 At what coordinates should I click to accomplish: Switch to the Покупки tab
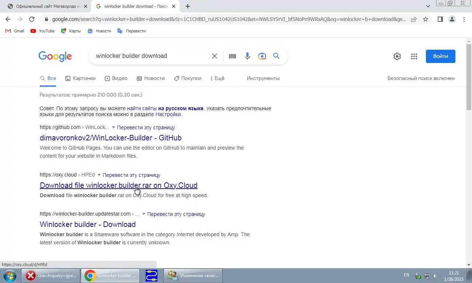click(188, 78)
